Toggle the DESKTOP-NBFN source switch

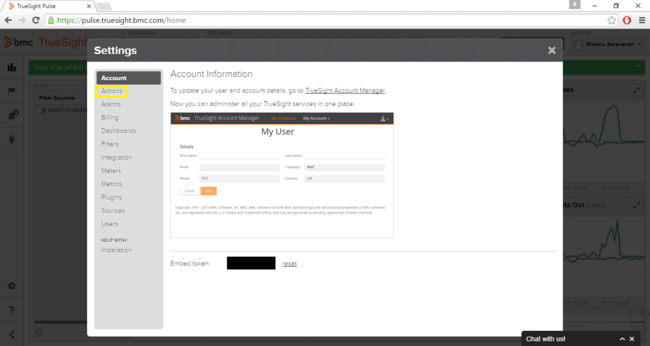(41, 111)
